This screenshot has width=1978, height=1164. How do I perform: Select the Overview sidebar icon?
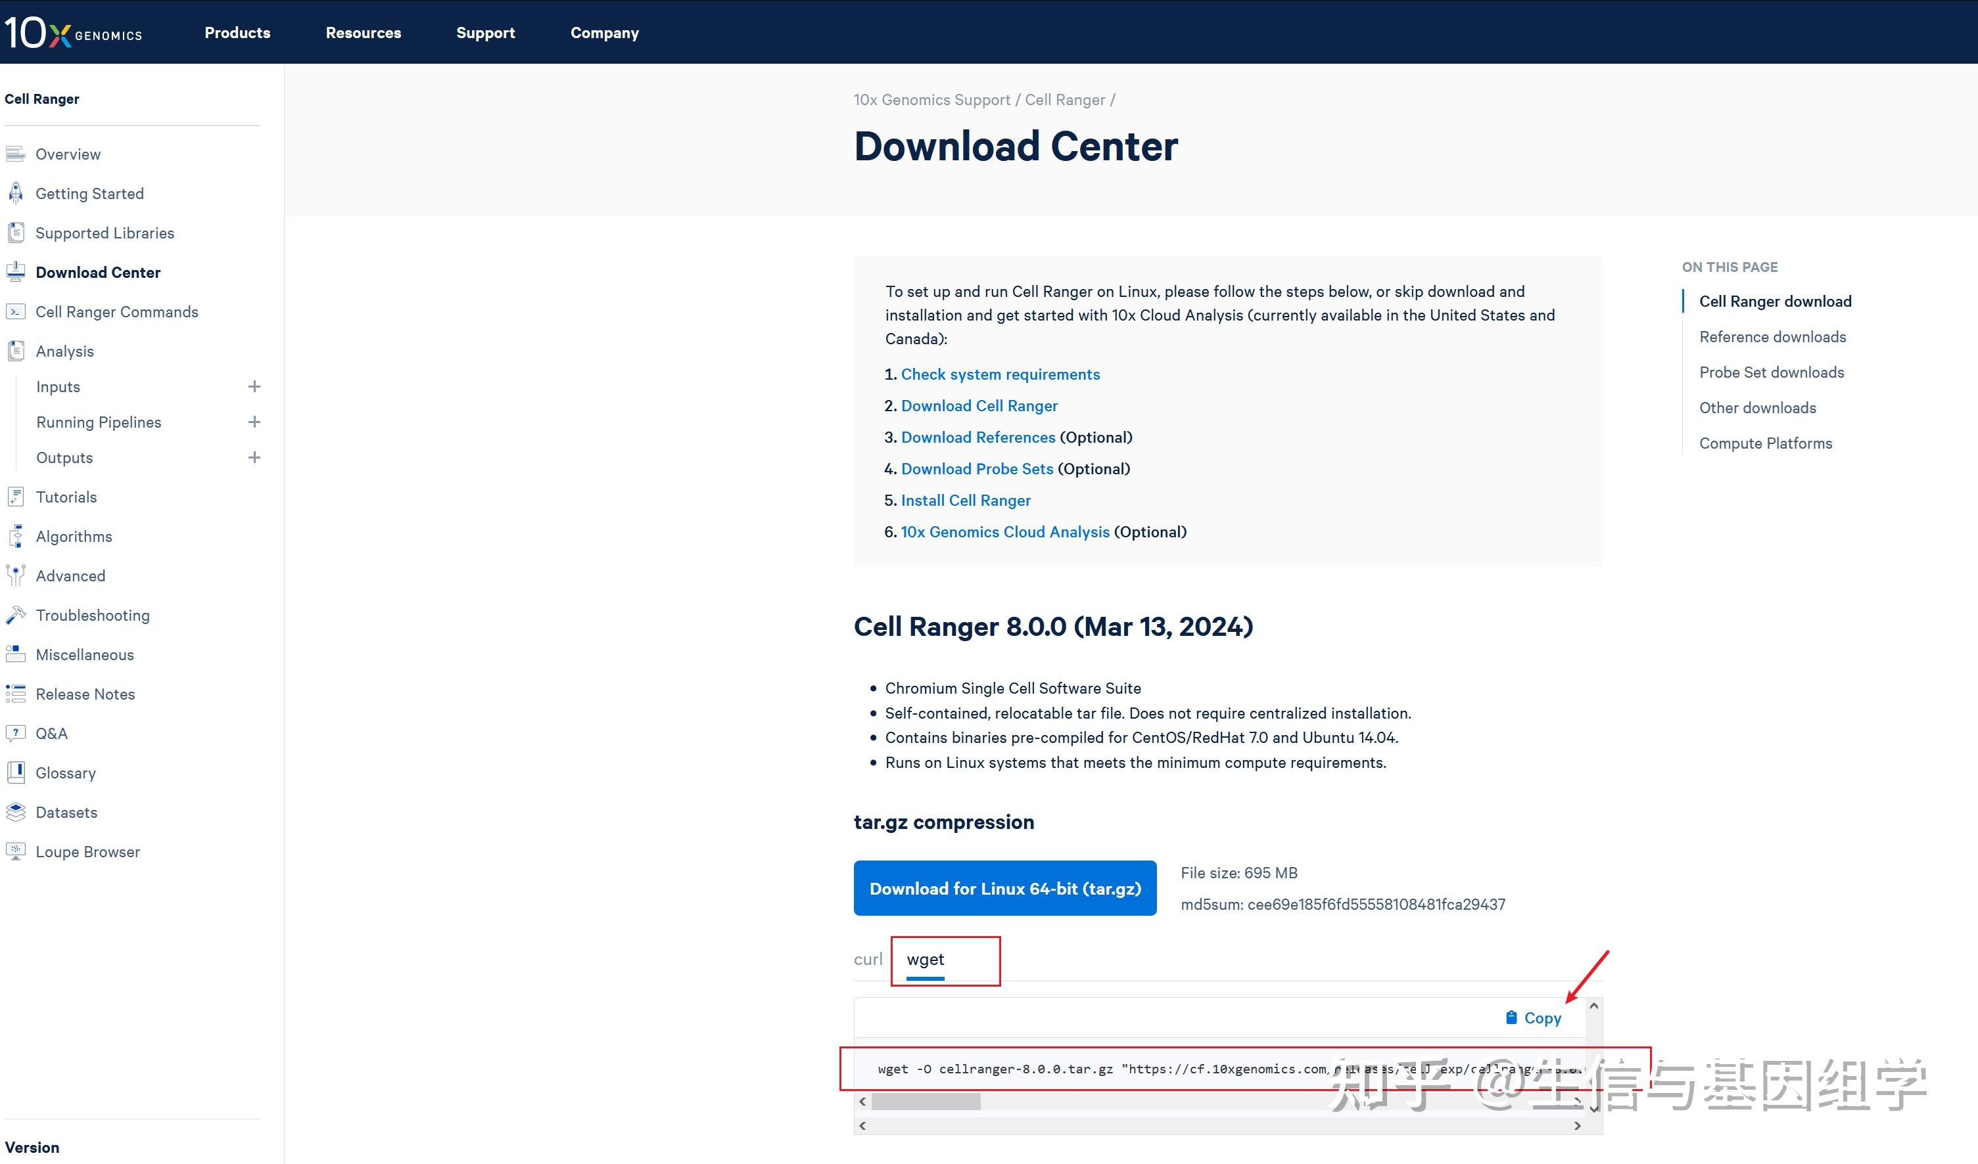click(16, 154)
